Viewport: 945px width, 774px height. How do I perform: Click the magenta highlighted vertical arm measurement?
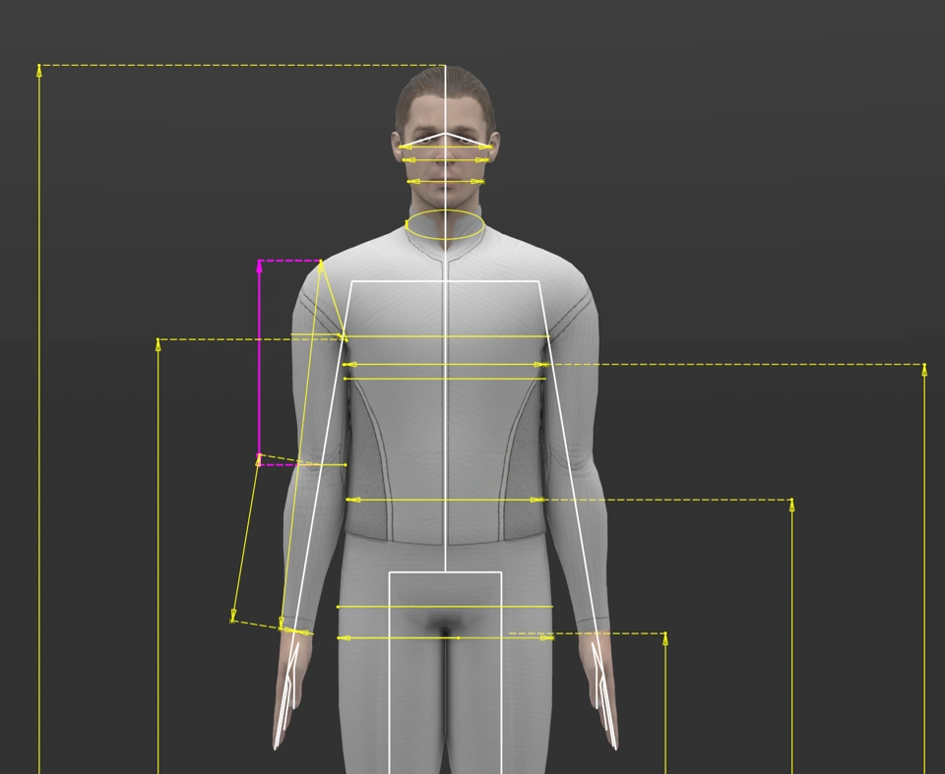259,364
